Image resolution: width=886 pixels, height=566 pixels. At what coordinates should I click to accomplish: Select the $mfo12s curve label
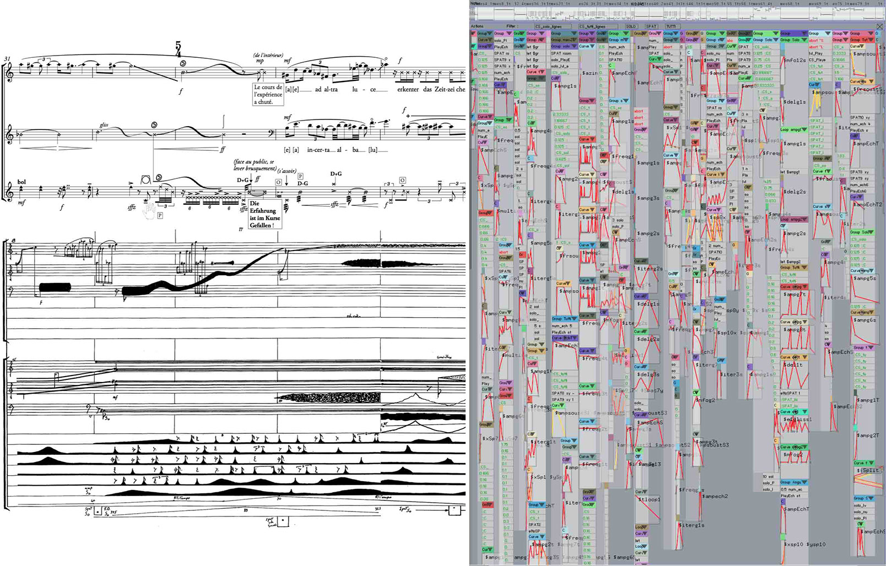pyautogui.click(x=795, y=61)
